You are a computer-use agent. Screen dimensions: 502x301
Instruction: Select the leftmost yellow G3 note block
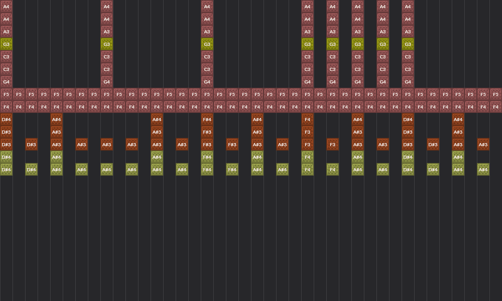[6, 44]
